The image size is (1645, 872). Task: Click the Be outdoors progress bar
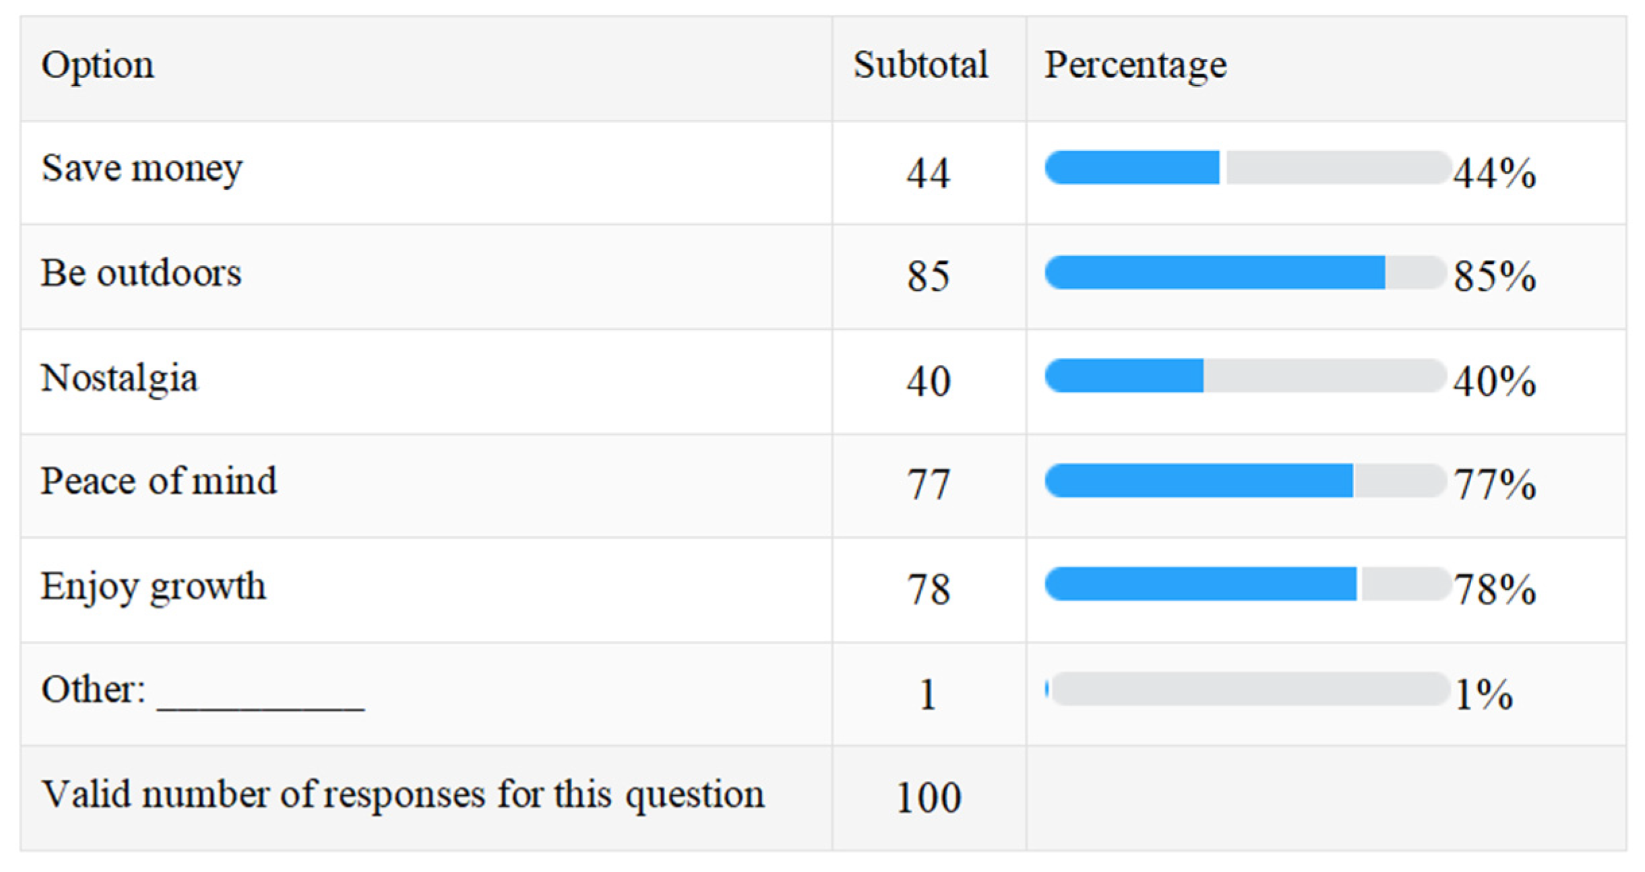[1245, 273]
